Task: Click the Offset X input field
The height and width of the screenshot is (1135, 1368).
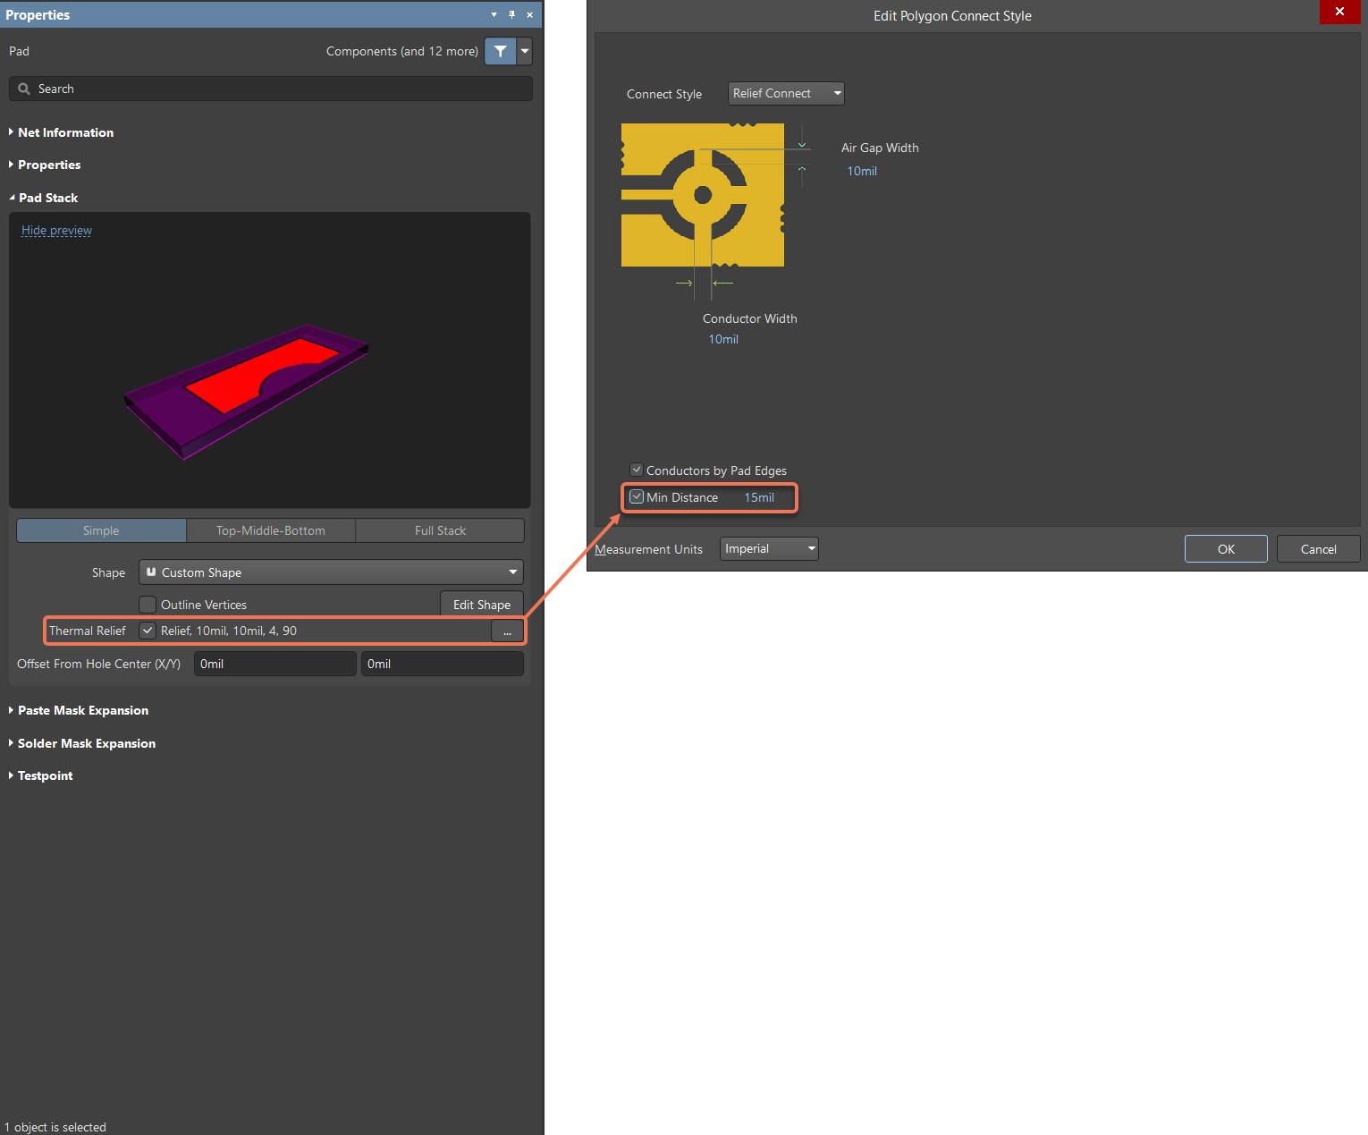Action: coord(274,664)
